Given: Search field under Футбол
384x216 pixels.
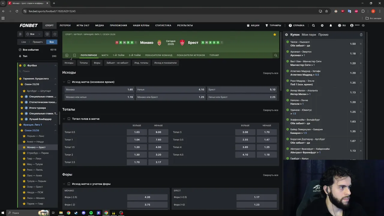Looking at the screenshot, I should click(x=37, y=71).
